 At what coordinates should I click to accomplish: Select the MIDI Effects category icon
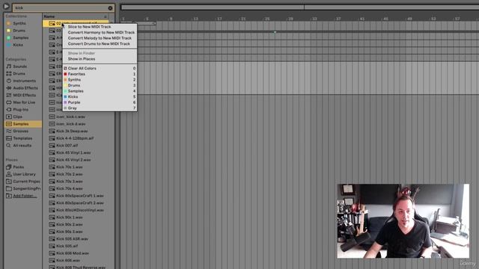coord(9,95)
